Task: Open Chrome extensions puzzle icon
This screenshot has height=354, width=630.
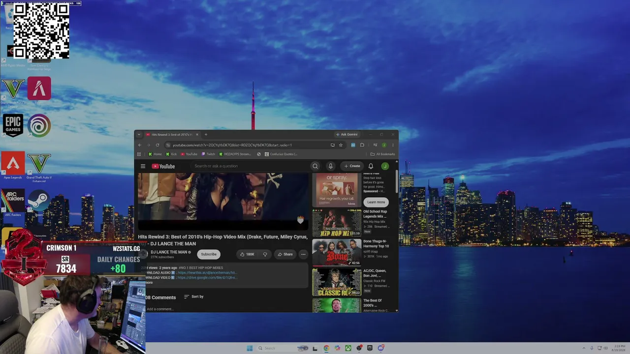Action: [x=362, y=145]
